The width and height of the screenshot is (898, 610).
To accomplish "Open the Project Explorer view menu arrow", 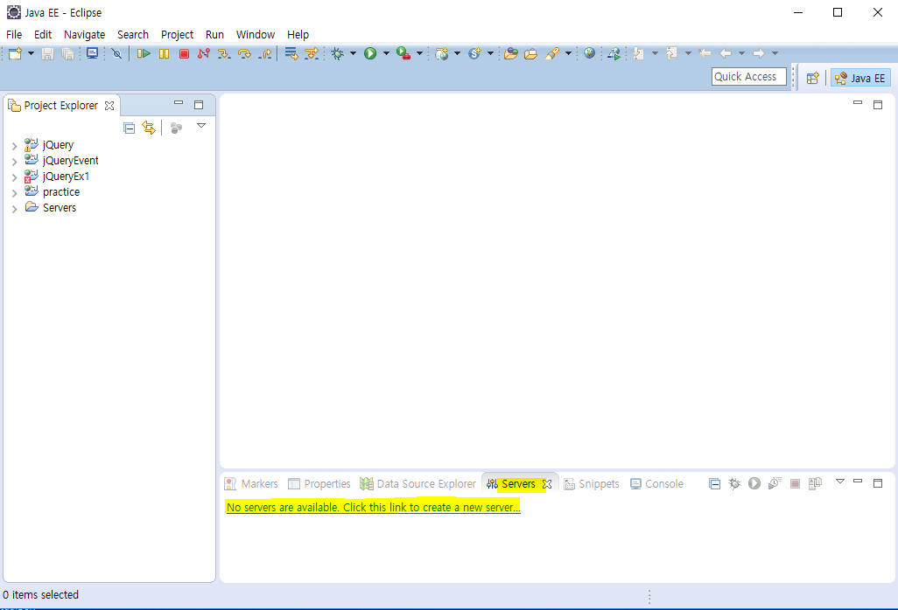I will point(201,126).
